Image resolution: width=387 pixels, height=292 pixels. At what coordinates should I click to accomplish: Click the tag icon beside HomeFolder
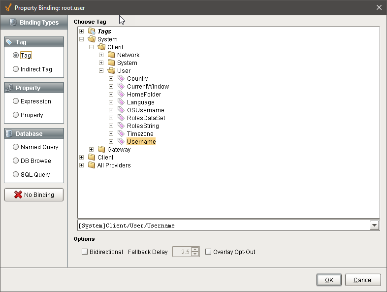pos(121,94)
